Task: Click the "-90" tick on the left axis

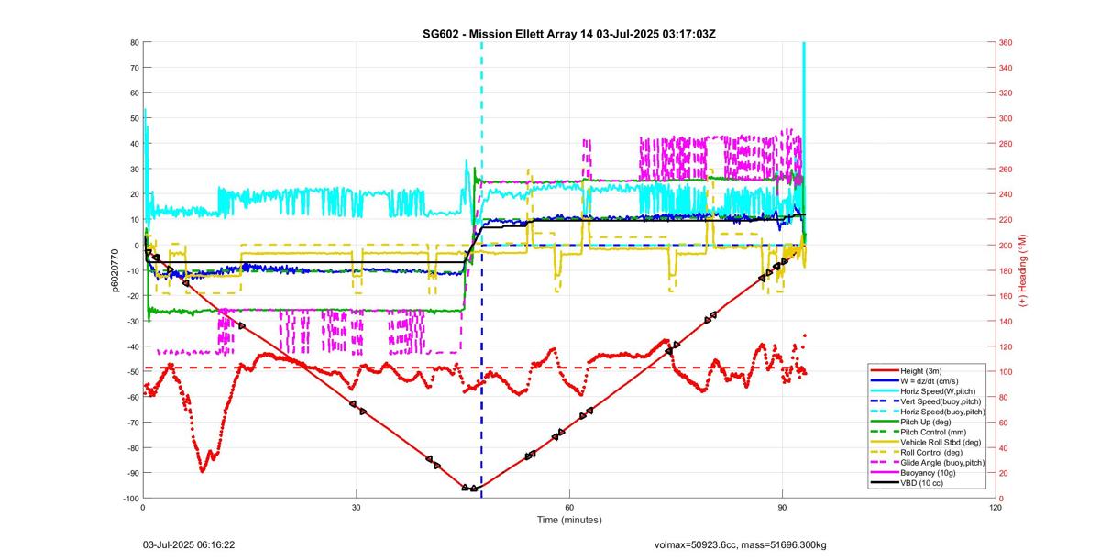Action: coord(131,473)
